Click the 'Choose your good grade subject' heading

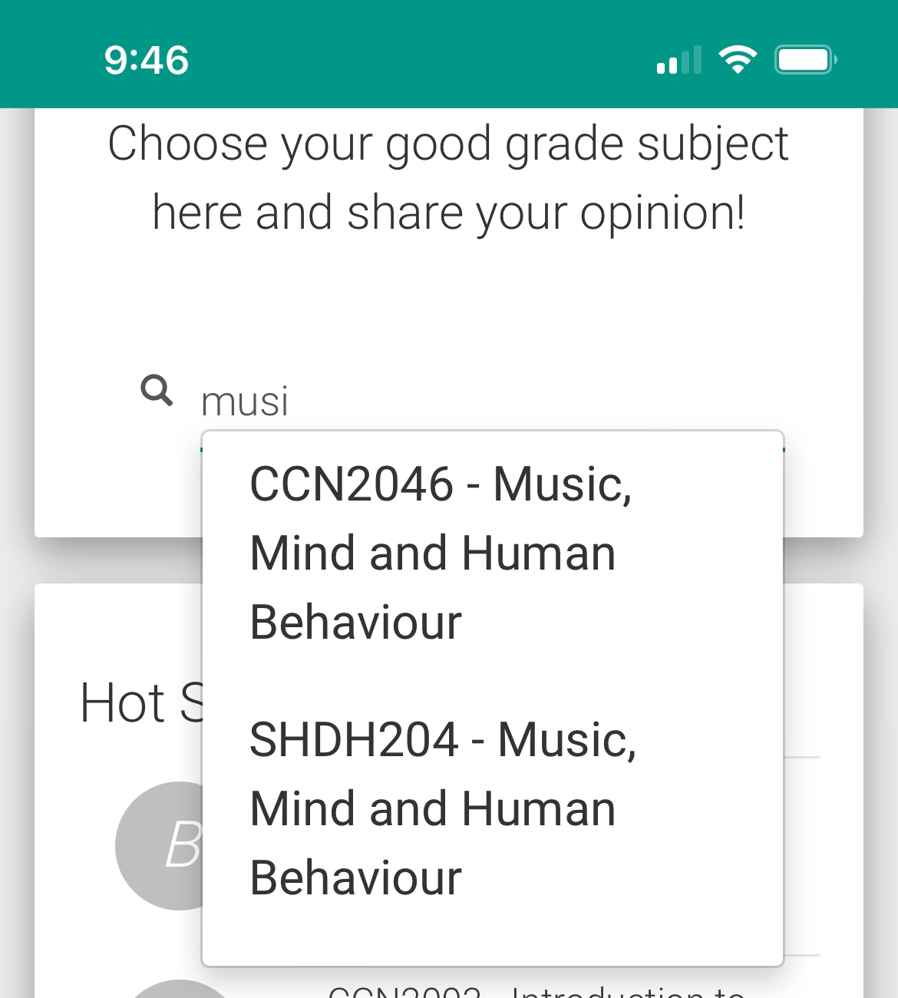448,144
